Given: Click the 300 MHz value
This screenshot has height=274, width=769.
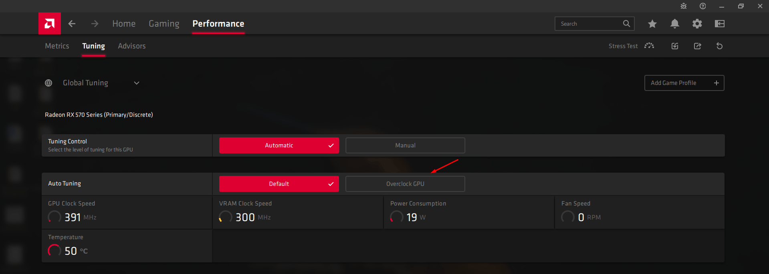Looking at the screenshot, I should [x=253, y=217].
